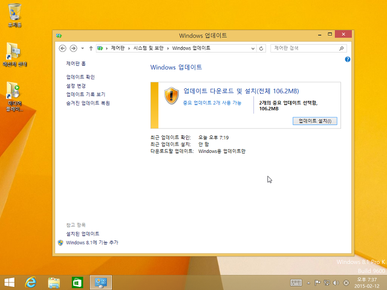Expand arrow after 제어판 breadcrumb
Screen dimensions: 387x290
pos(129,48)
